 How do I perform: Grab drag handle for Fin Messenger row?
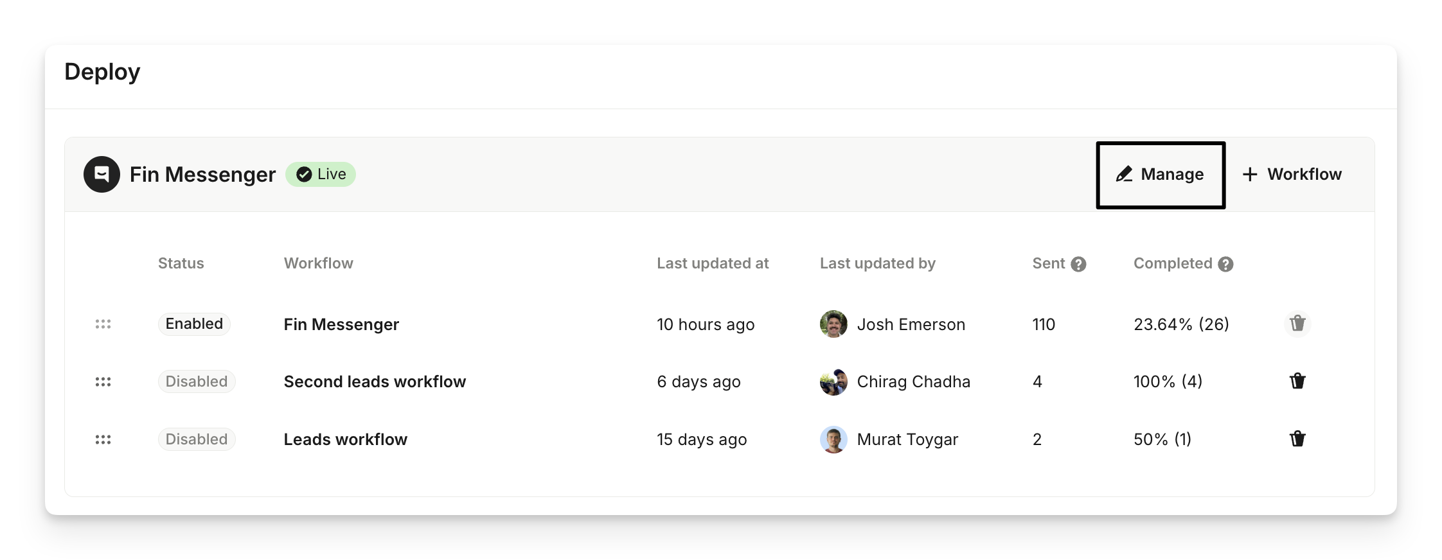103,324
